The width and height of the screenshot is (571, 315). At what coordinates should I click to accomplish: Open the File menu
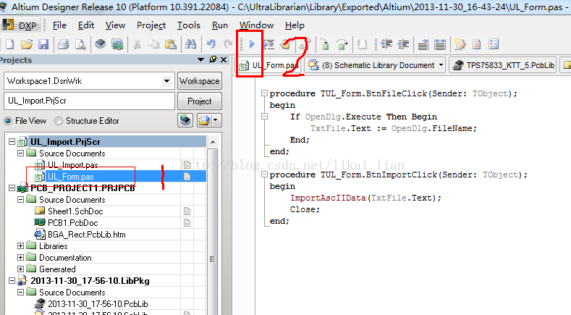pos(59,25)
